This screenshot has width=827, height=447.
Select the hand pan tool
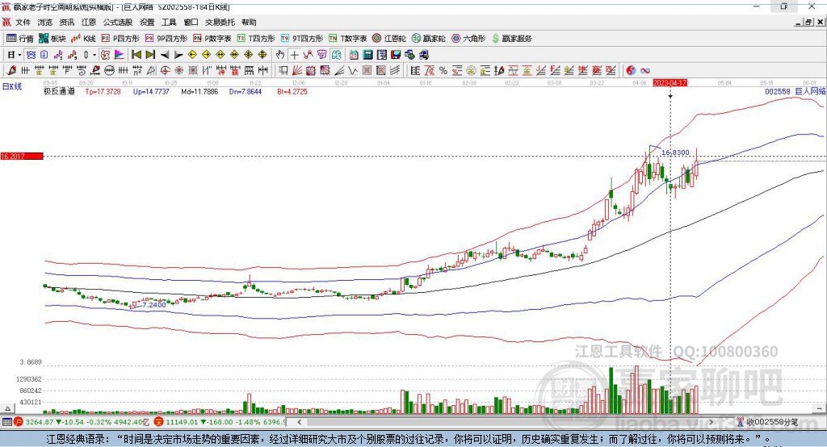[280, 55]
